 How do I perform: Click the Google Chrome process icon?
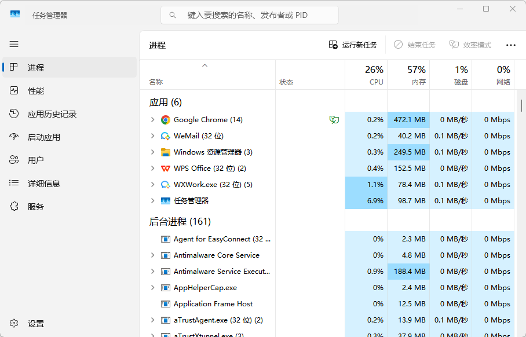[x=166, y=120]
